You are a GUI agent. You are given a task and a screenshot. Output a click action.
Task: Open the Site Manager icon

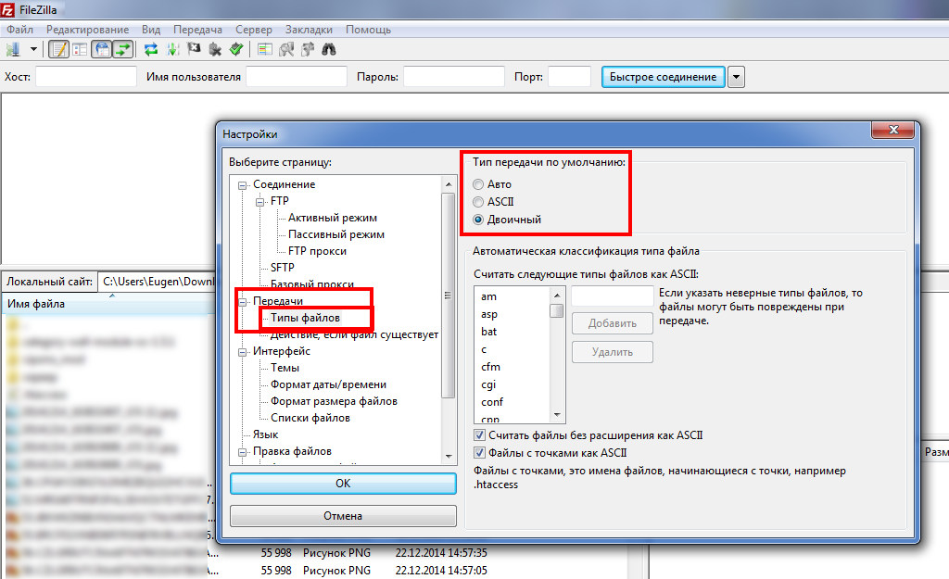[13, 50]
